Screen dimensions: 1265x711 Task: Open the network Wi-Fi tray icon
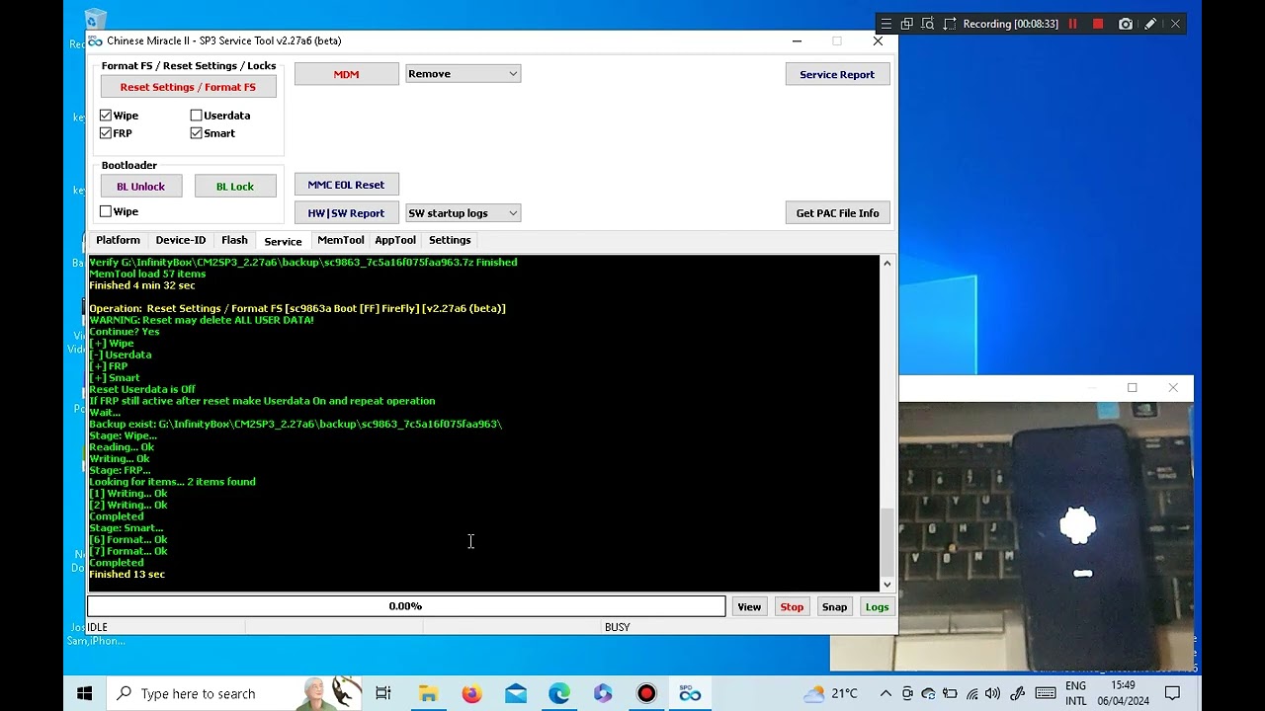[971, 693]
